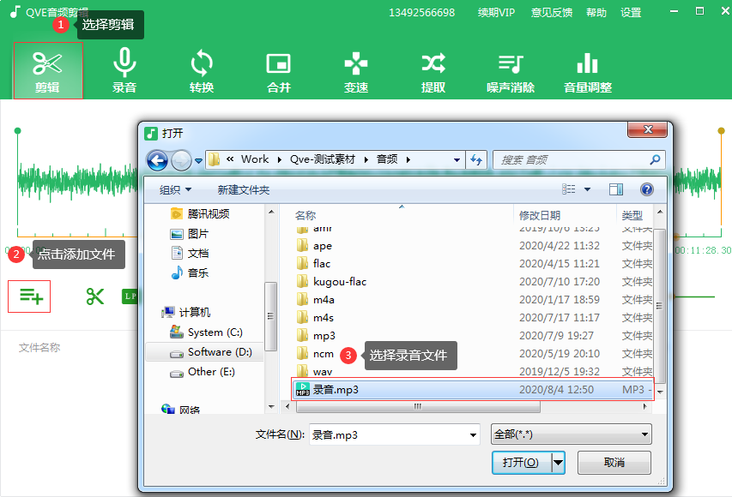Close the 打开 file dialog
Viewport: 732px width, 497px height.
648,129
